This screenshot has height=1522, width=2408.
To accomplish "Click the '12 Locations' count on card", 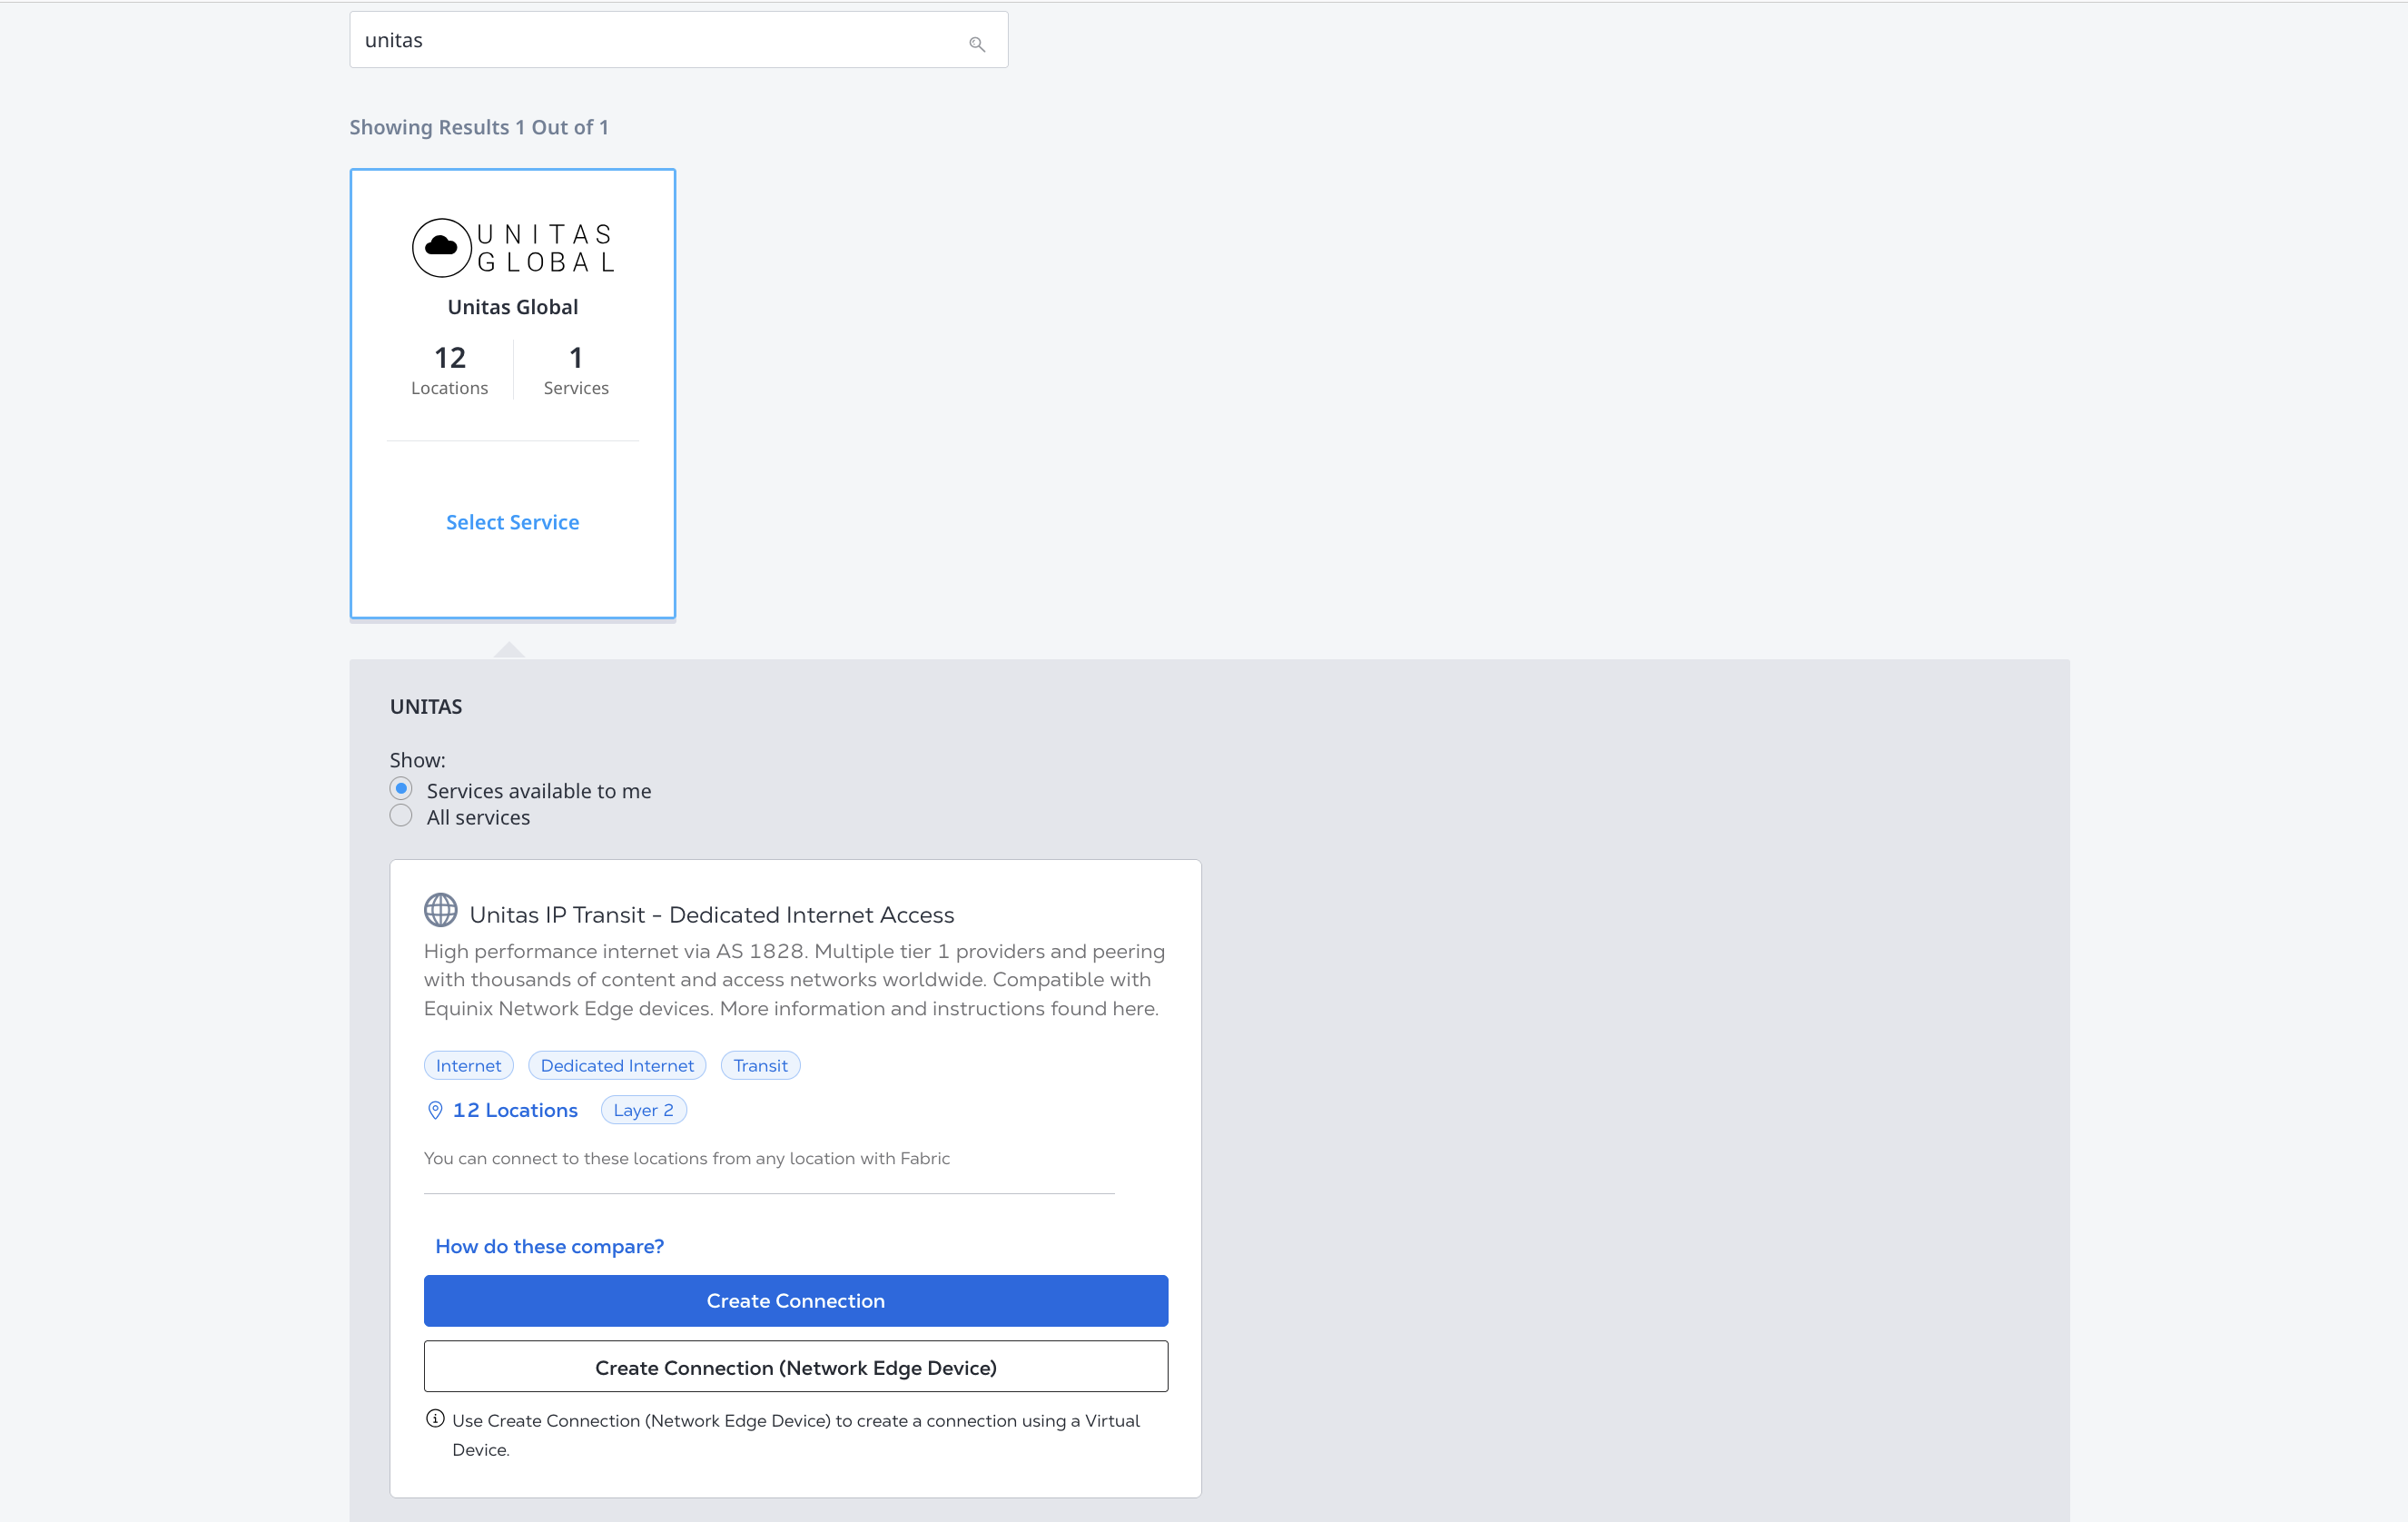I will coord(450,370).
